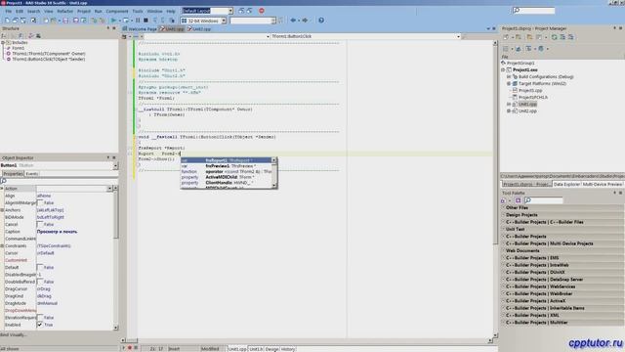Expand the Anchors property
Viewport: 625px width, 352px height.
point(2,210)
